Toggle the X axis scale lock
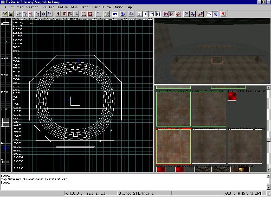The height and width of the screenshot is (197, 271). click(146, 14)
